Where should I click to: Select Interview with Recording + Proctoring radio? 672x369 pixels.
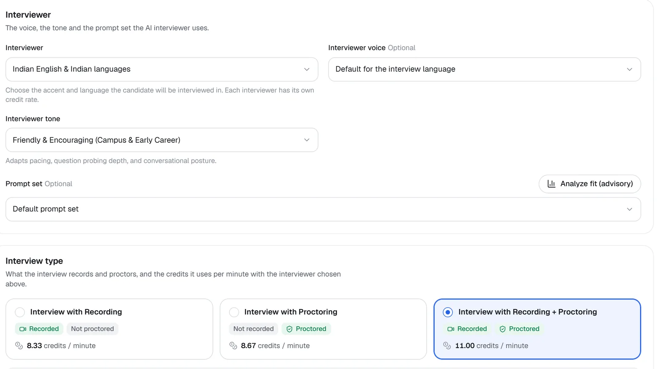point(448,312)
